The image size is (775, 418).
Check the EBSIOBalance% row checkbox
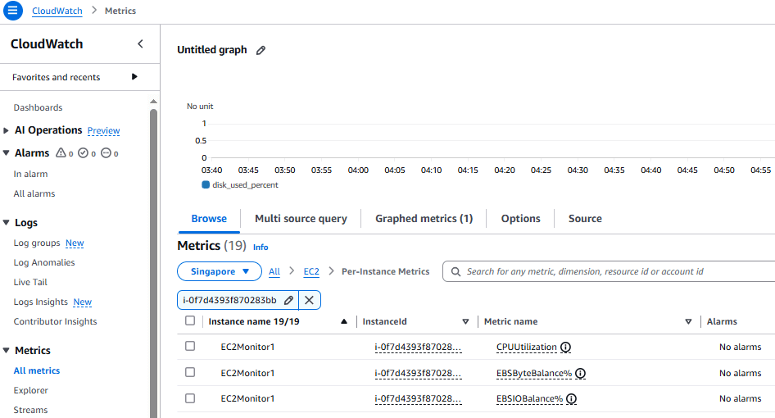click(x=190, y=398)
